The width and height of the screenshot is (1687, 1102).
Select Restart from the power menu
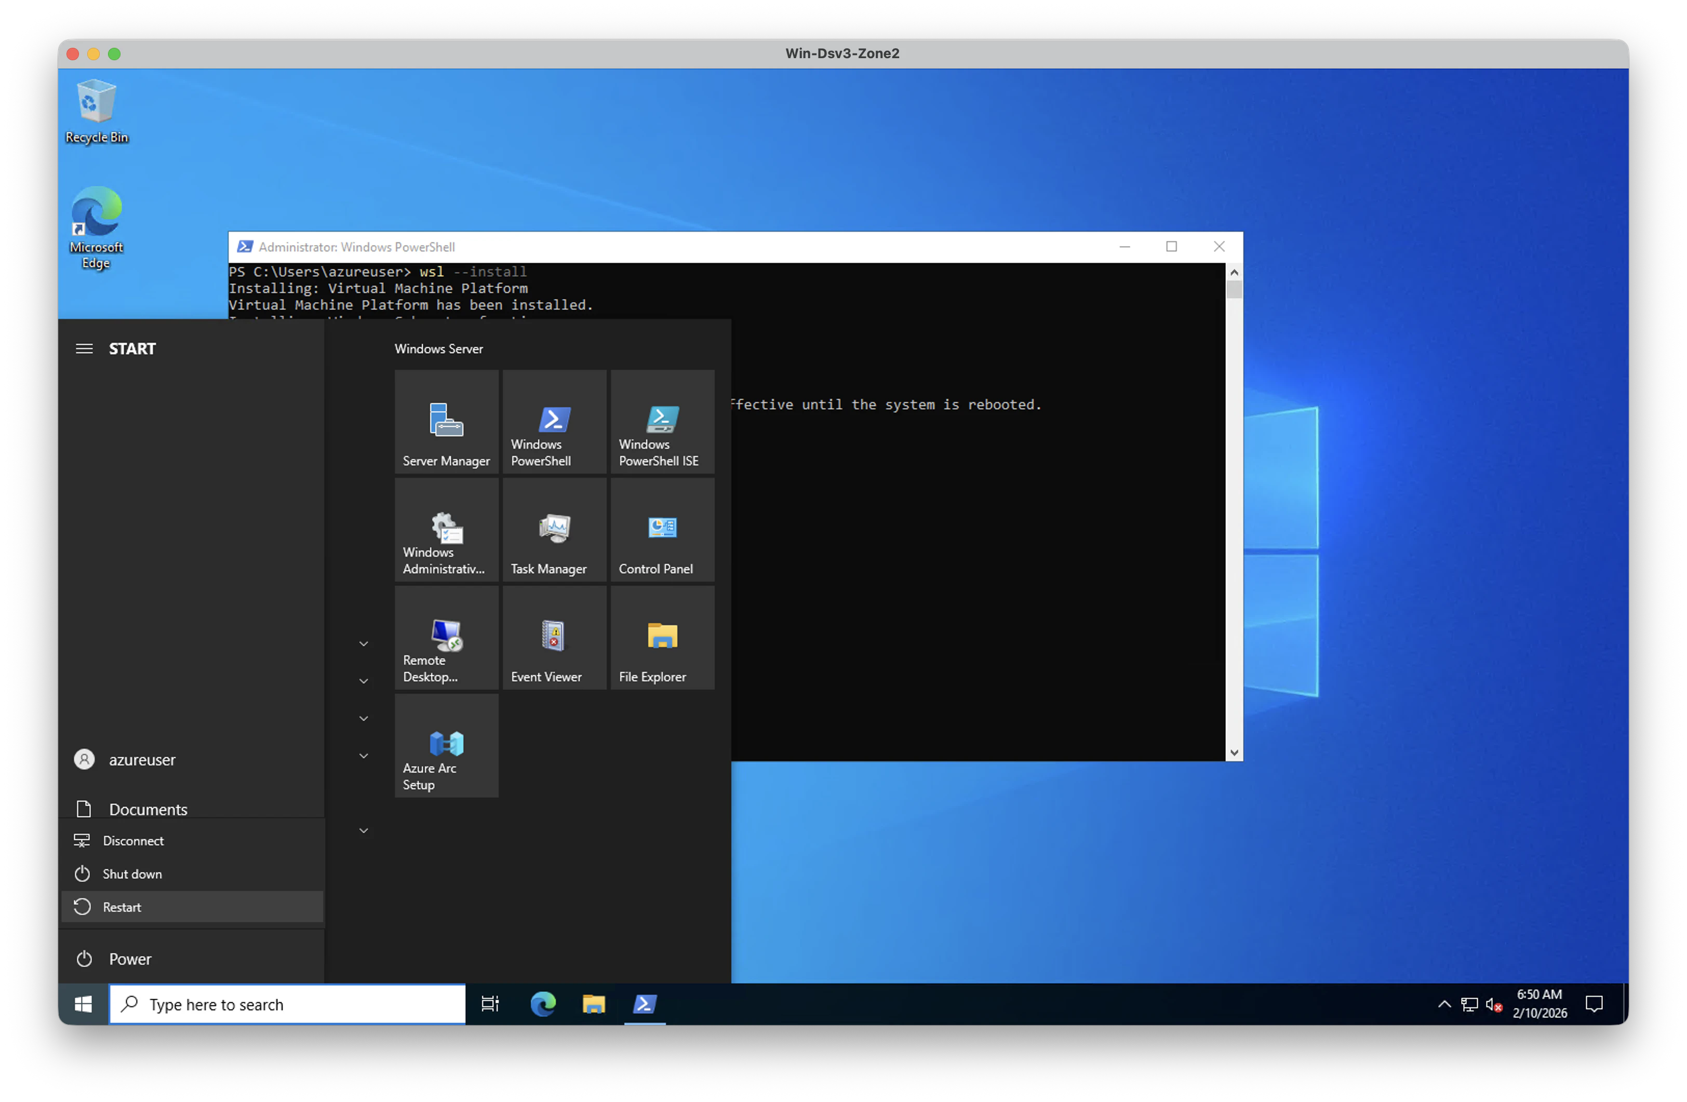click(193, 907)
